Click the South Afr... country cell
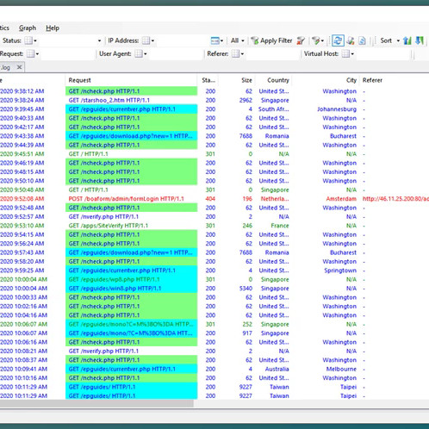 (273, 109)
